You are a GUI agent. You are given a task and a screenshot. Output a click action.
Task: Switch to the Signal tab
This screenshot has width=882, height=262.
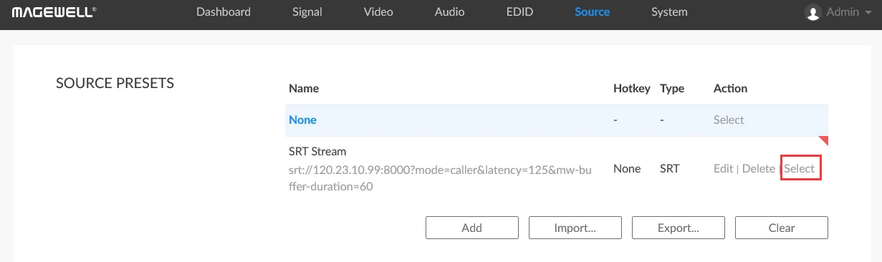pyautogui.click(x=307, y=11)
